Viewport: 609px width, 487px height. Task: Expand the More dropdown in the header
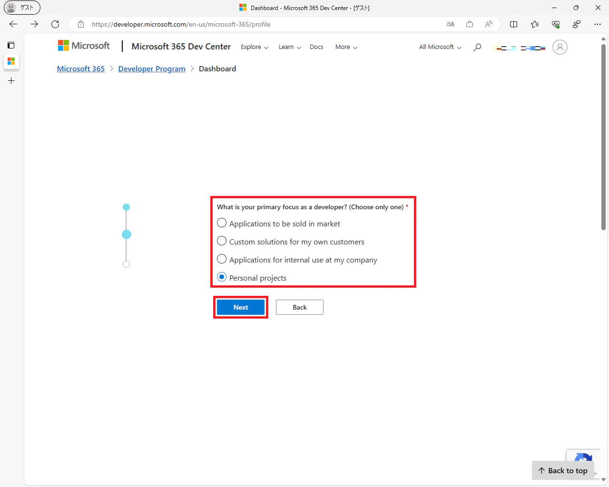[346, 47]
